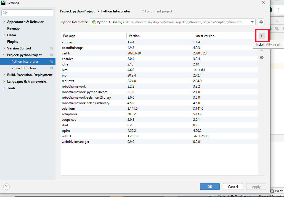Image resolution: width=284 pixels, height=197 pixels.
Task: Click the help question mark button
Action: pyautogui.click(x=6, y=187)
